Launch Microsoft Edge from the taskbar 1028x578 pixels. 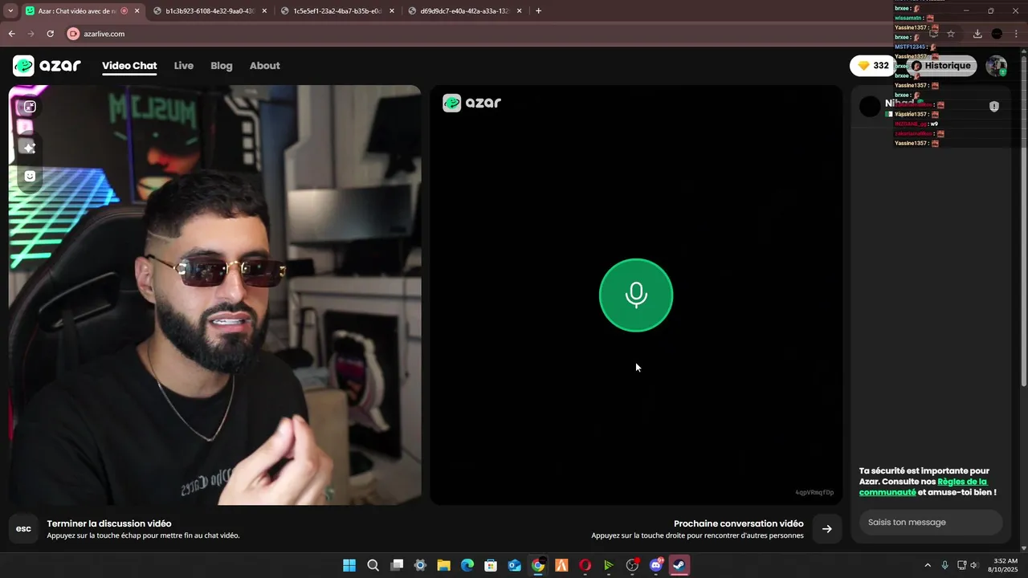point(467,565)
